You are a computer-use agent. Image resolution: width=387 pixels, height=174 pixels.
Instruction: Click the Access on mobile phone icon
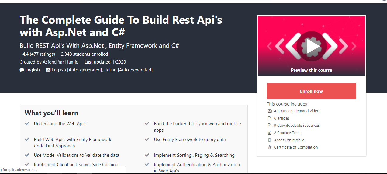269,140
